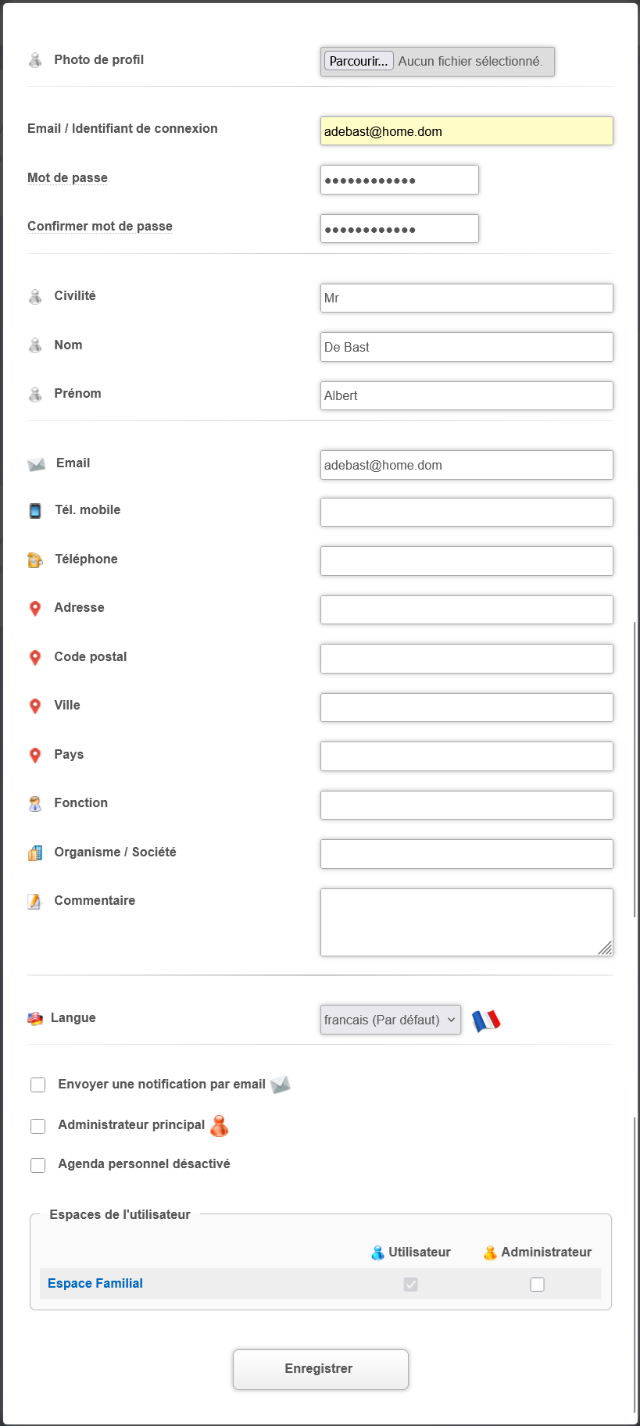Enable Envoyer une notification par email

[x=38, y=1085]
